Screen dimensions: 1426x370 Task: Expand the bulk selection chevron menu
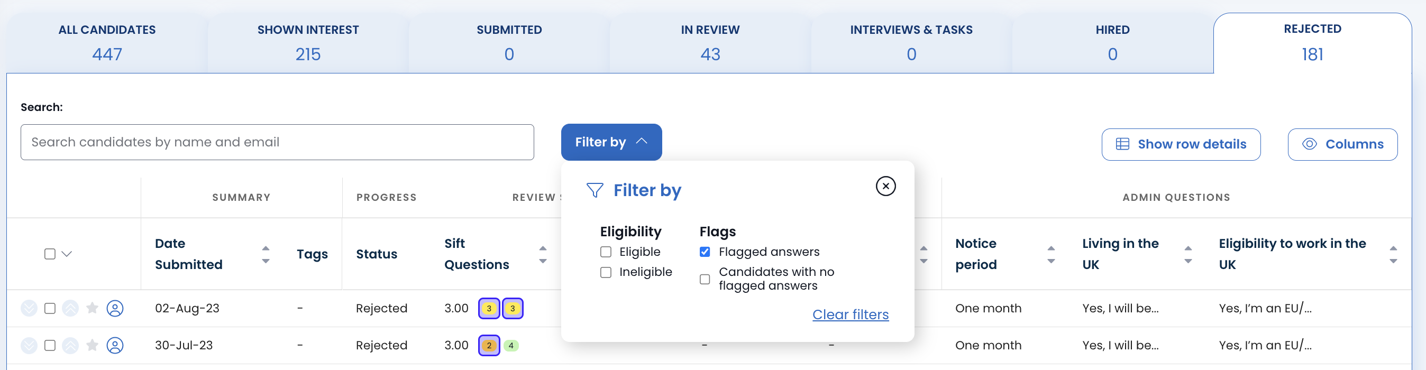pos(67,254)
